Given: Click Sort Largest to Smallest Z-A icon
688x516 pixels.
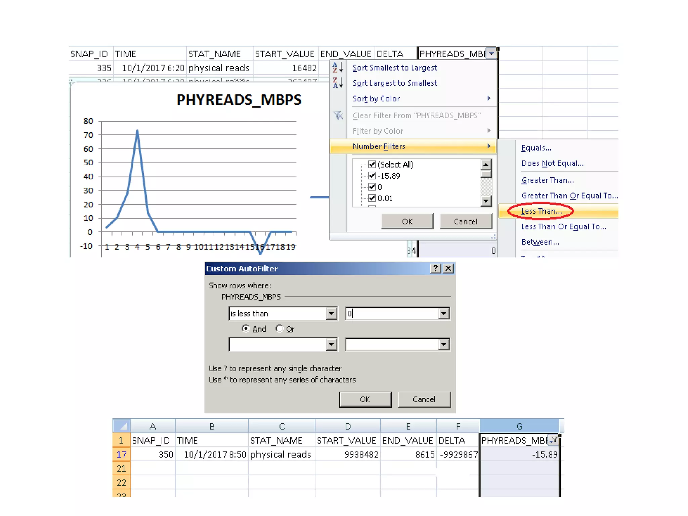Looking at the screenshot, I should point(338,83).
